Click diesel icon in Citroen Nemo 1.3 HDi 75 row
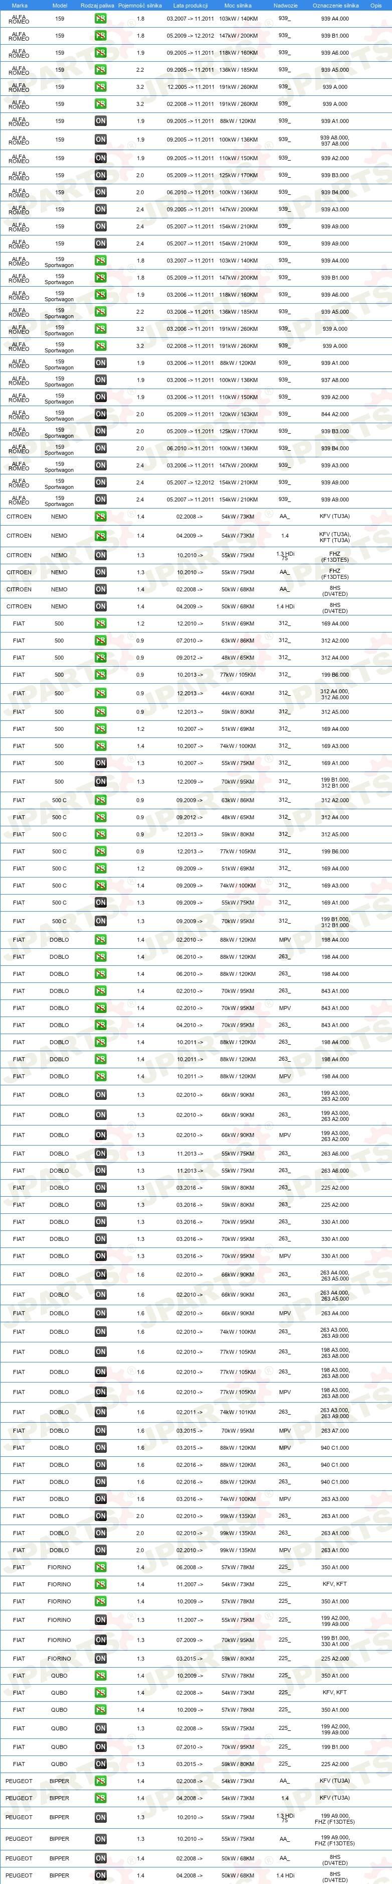 coord(101,555)
